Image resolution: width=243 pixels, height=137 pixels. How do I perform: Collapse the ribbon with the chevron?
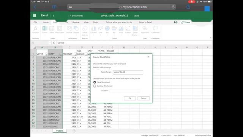(210, 38)
